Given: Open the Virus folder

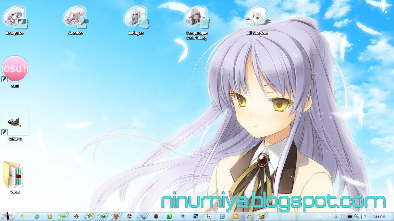Looking at the screenshot, I should click(x=14, y=177).
